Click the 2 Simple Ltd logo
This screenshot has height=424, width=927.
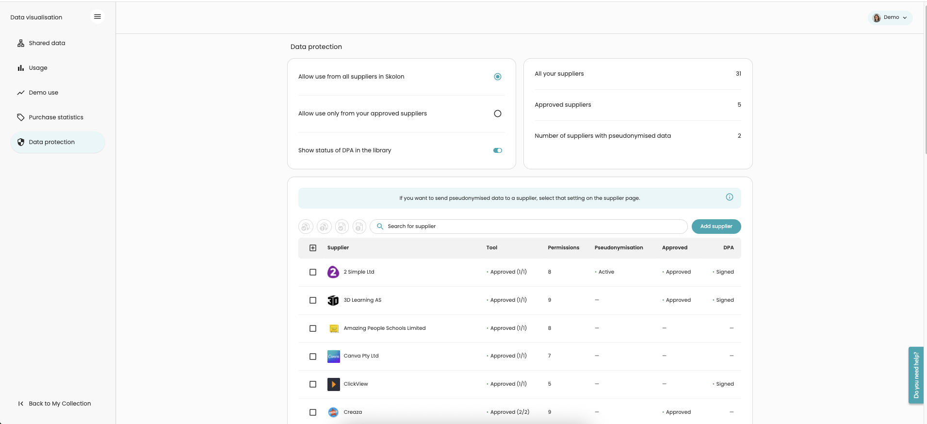point(333,272)
